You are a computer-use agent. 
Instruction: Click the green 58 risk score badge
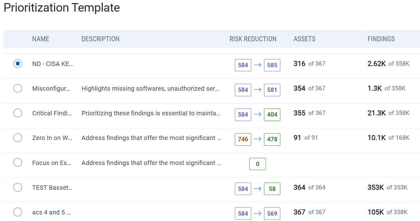click(272, 189)
